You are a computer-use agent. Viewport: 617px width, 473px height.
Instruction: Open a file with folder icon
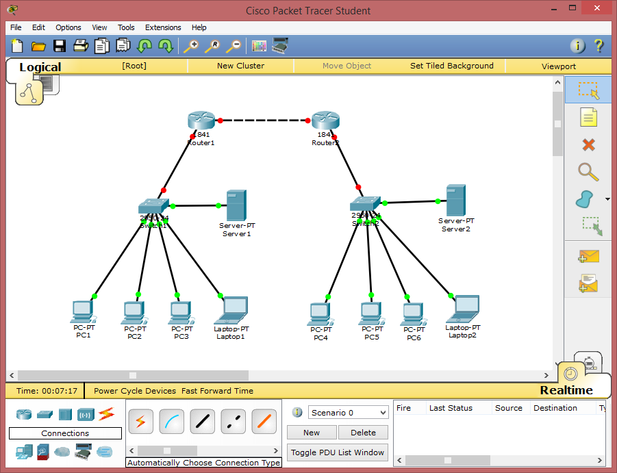pos(38,47)
